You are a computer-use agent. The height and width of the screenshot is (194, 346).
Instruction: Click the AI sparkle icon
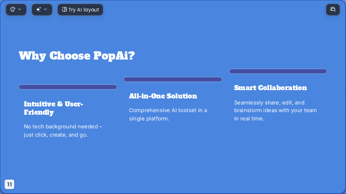[39, 10]
